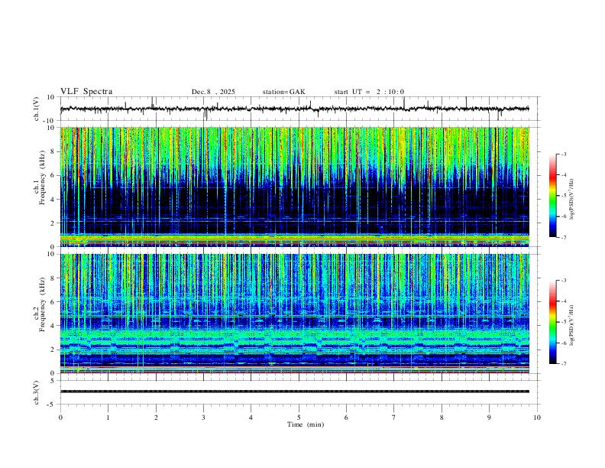Viewport: 605px width, 468px height.
Task: Click time axis tick label '3'
Action: (x=203, y=418)
